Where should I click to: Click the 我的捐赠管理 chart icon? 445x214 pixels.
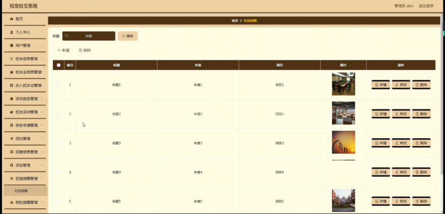12,202
